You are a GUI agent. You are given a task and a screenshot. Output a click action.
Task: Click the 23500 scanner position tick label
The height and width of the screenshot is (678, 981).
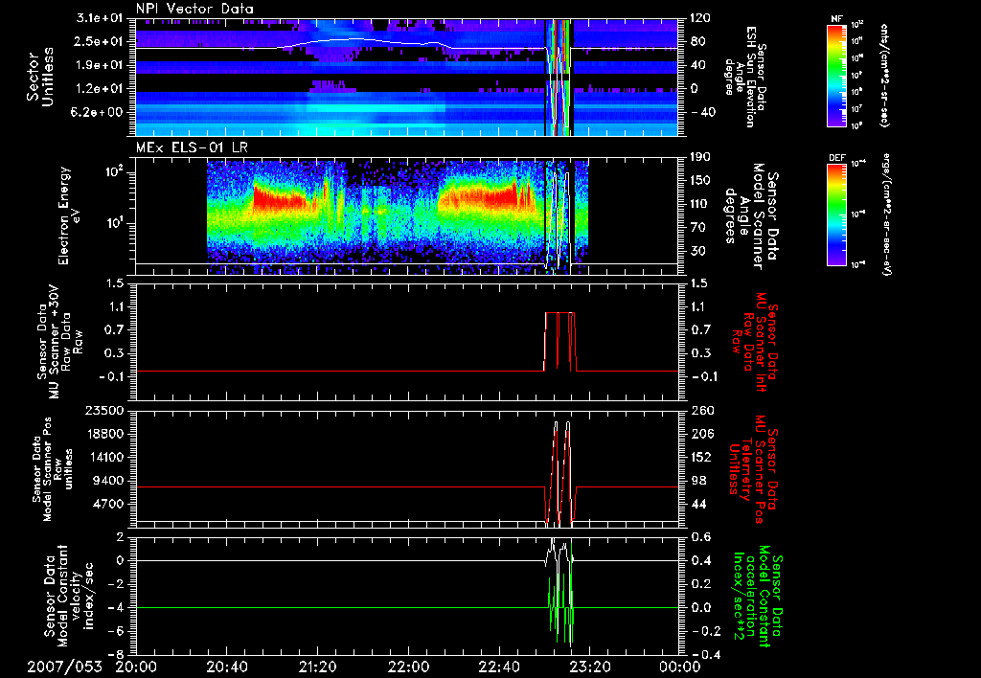[x=105, y=411]
